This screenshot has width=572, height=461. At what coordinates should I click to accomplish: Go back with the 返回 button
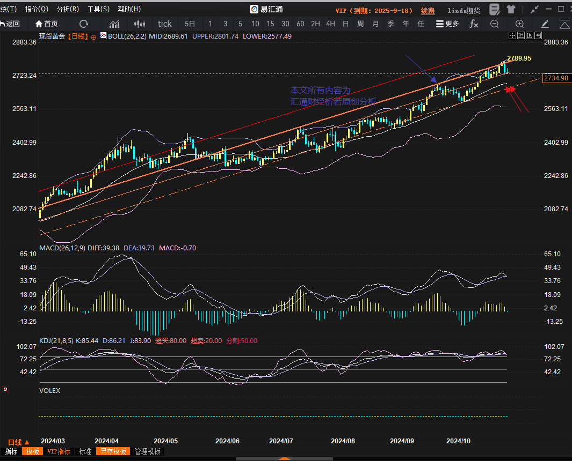click(x=10, y=24)
